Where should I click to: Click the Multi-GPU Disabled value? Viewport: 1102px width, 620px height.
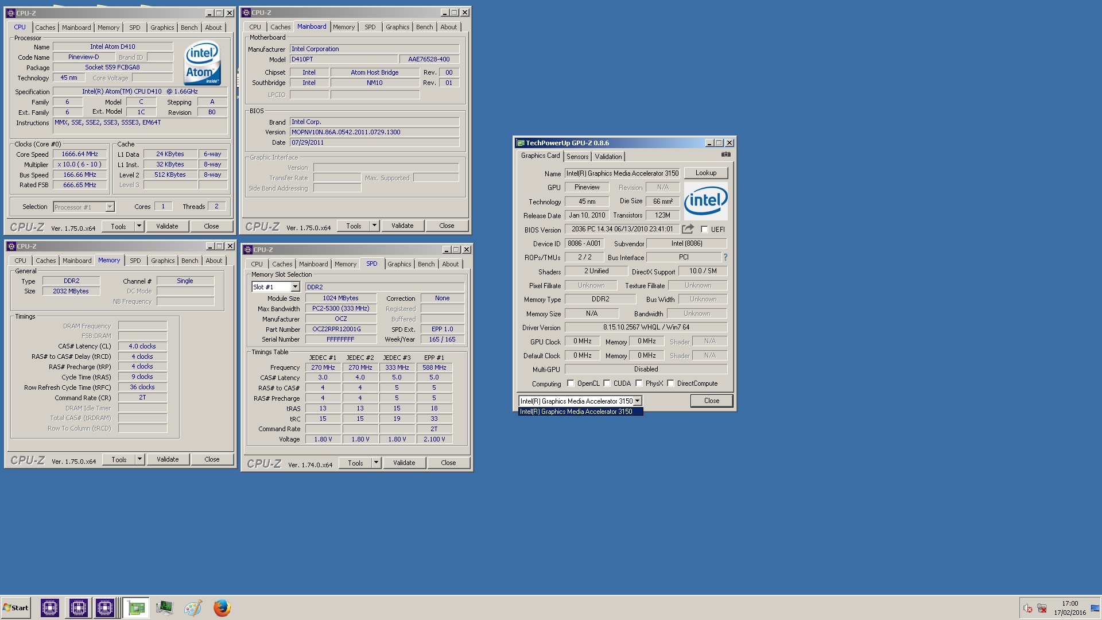tap(646, 369)
